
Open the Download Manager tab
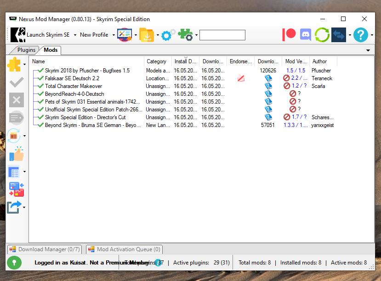click(44, 249)
